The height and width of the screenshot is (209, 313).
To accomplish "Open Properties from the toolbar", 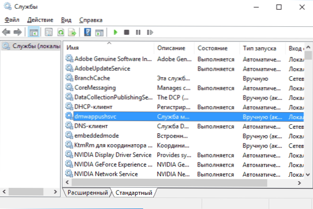I will pyautogui.click(x=48, y=32).
